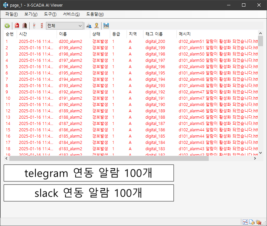The height and width of the screenshot is (226, 267).
Task: Click the dark red siren alarm icon
Action: pos(25,26)
